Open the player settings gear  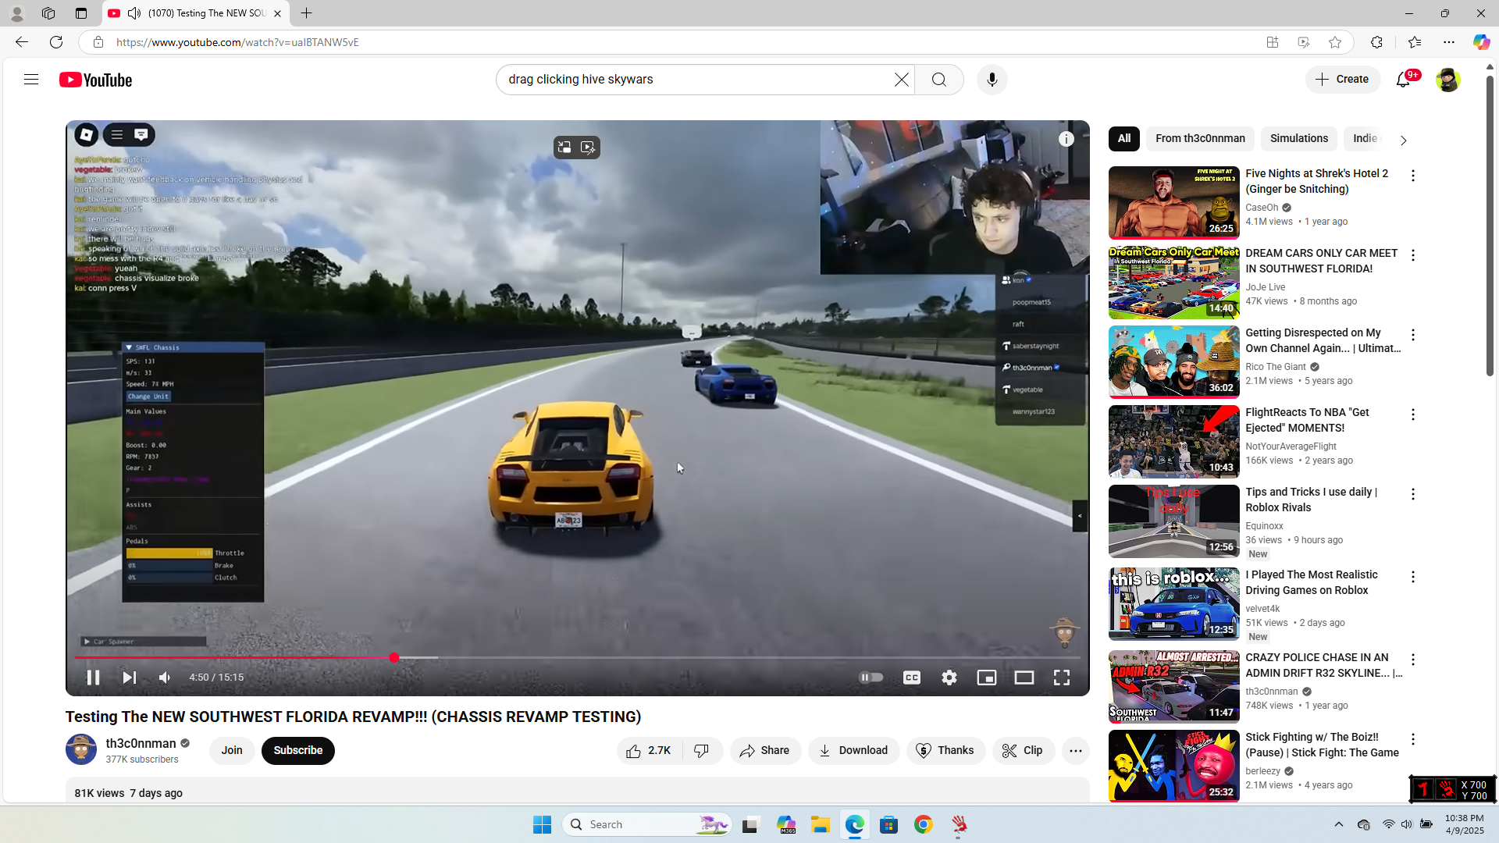[x=949, y=678]
